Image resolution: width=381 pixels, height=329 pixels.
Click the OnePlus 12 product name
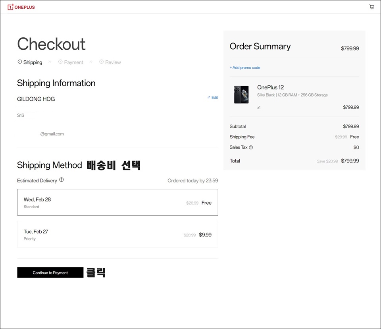tap(270, 87)
